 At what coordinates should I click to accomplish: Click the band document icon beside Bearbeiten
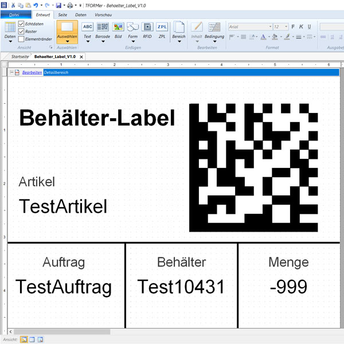[17, 72]
